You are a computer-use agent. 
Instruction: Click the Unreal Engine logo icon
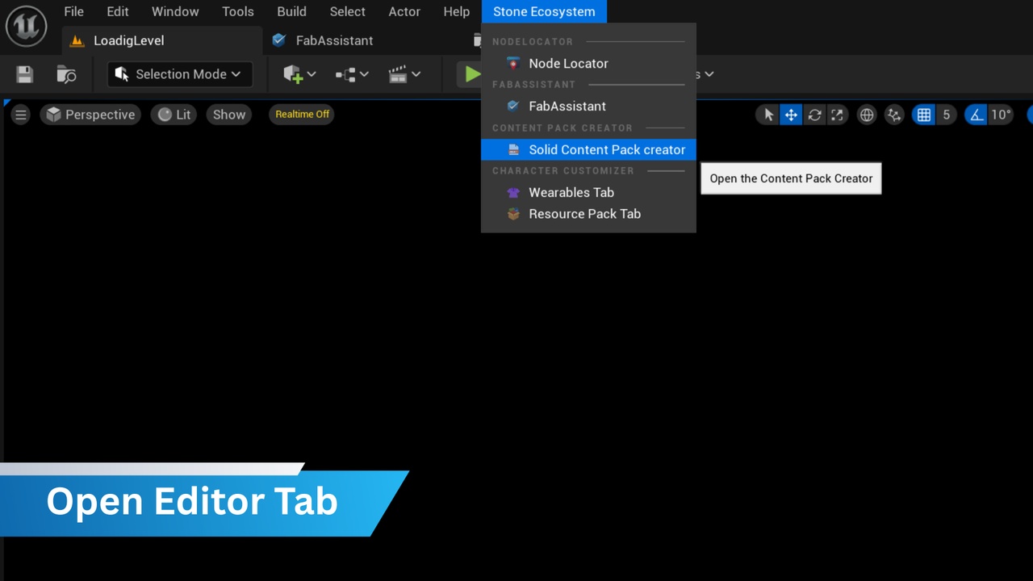tap(26, 26)
